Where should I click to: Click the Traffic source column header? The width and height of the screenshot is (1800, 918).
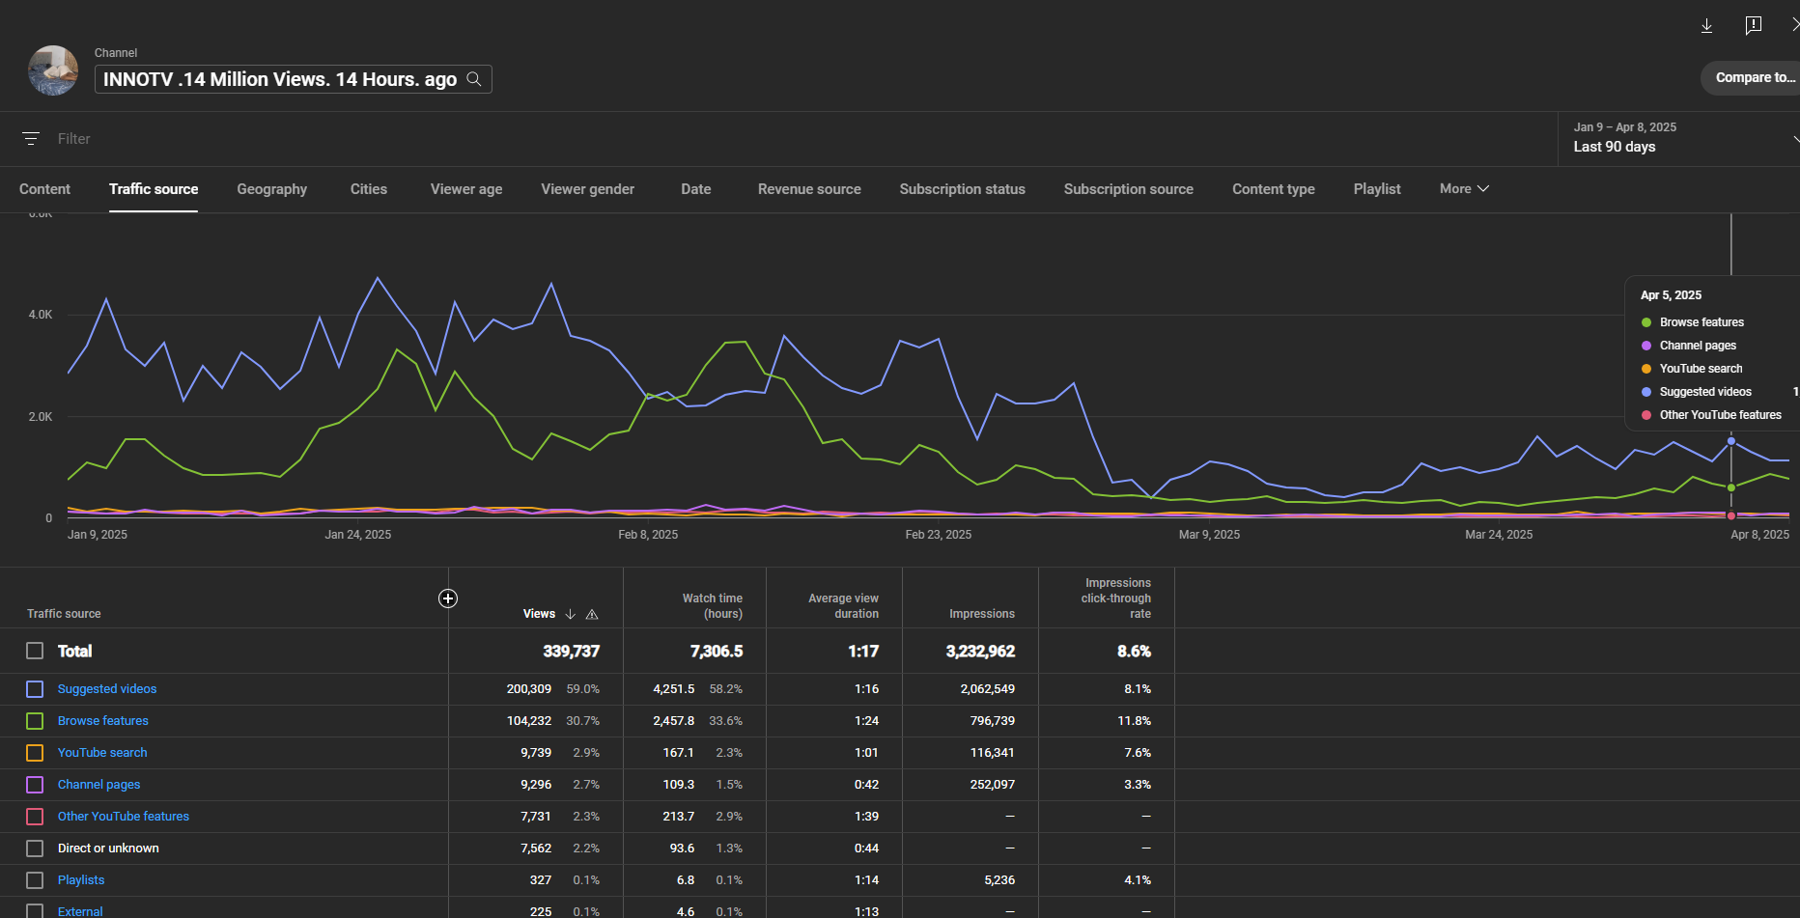(x=64, y=614)
